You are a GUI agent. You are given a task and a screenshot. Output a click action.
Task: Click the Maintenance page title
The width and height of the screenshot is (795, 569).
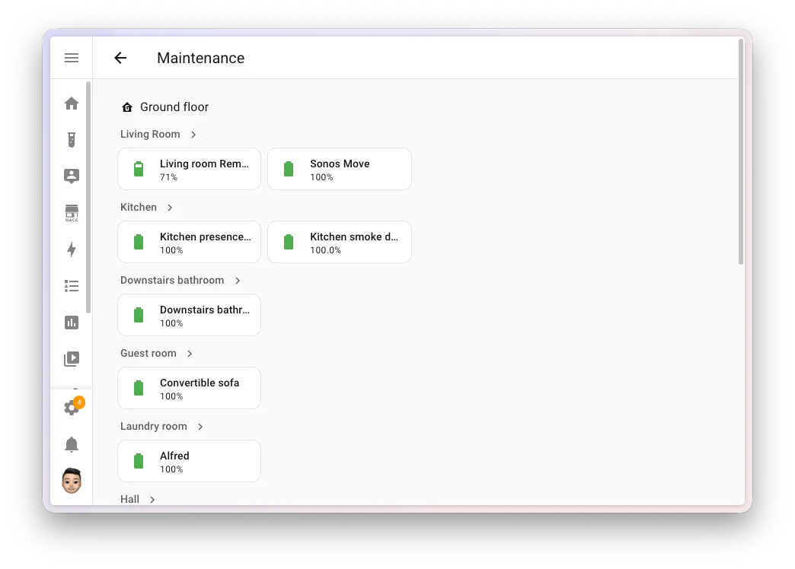click(201, 58)
